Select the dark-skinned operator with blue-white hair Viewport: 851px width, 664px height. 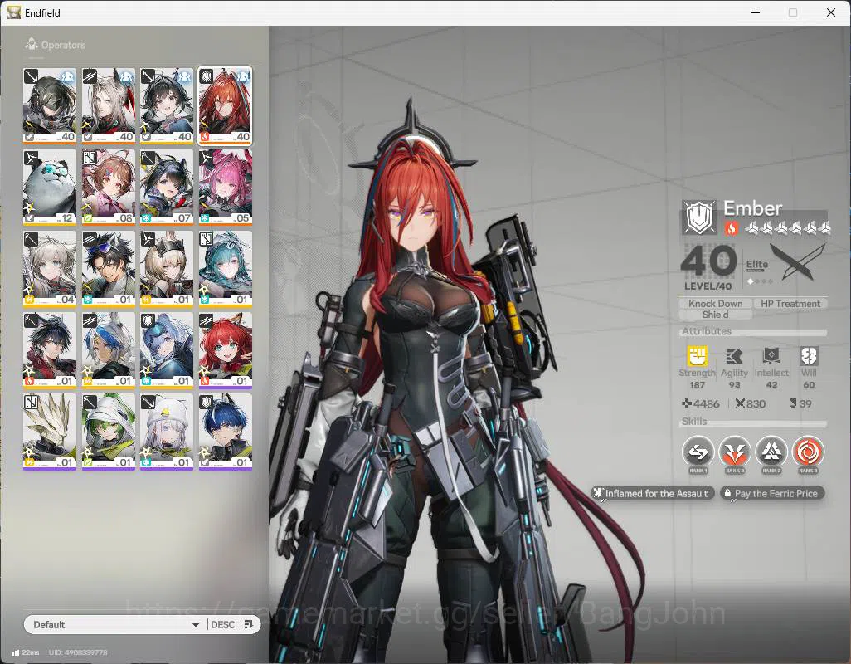pos(109,350)
